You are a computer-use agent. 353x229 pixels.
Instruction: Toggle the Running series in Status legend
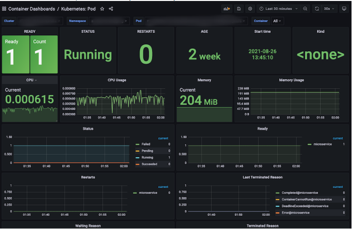(147, 158)
